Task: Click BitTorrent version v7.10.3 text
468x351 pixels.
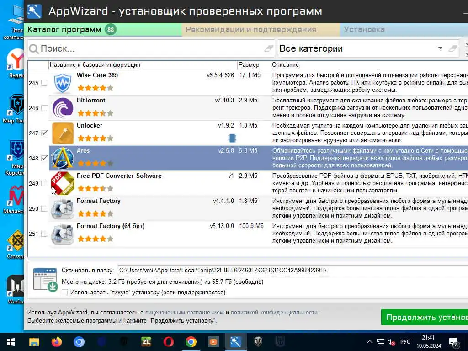Action: click(224, 100)
